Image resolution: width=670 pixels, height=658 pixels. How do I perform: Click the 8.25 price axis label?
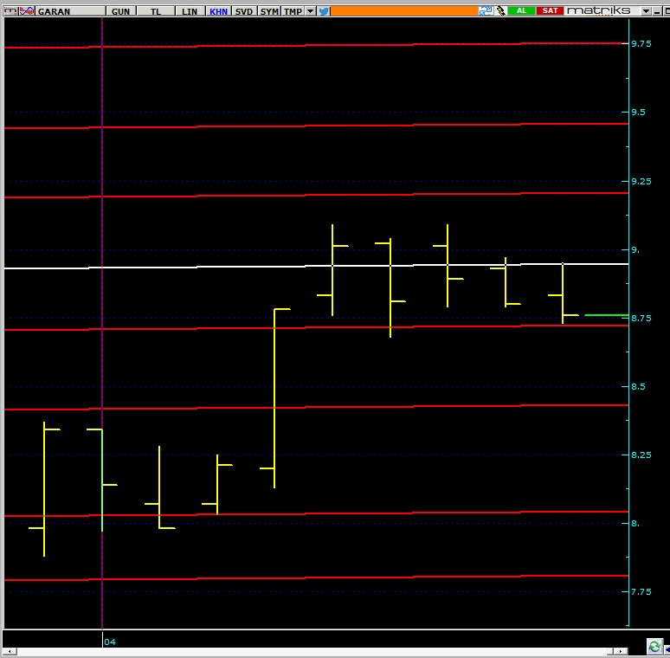point(641,455)
